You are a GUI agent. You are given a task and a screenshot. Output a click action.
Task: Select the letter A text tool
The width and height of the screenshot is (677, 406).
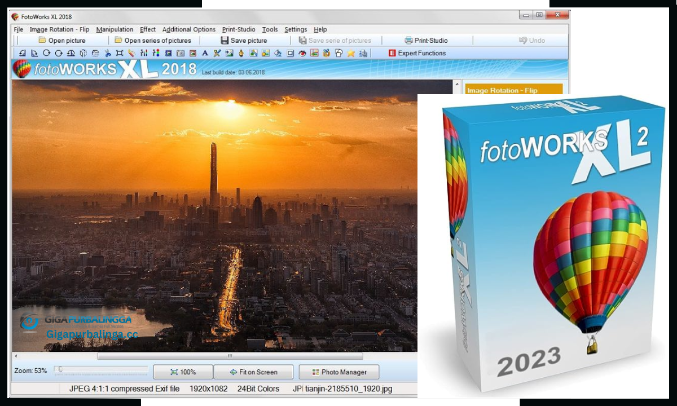205,53
